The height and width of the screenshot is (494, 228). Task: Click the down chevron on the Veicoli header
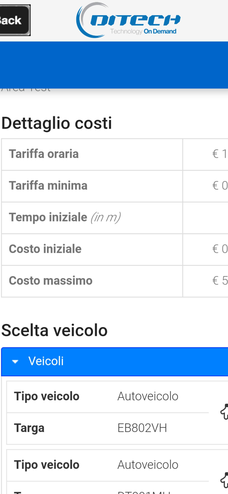pyautogui.click(x=14, y=361)
